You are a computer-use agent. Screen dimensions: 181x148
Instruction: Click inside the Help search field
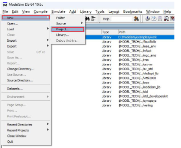click(x=121, y=19)
